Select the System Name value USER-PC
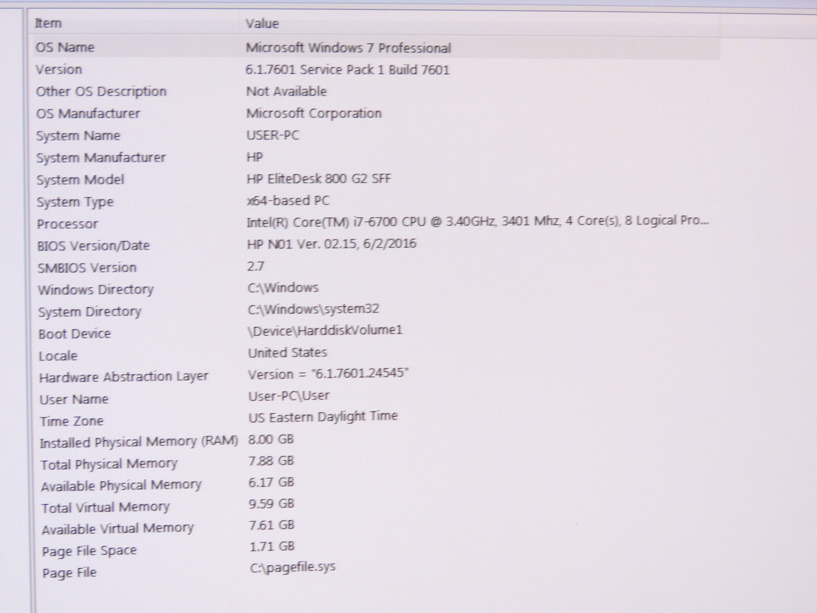 [273, 135]
